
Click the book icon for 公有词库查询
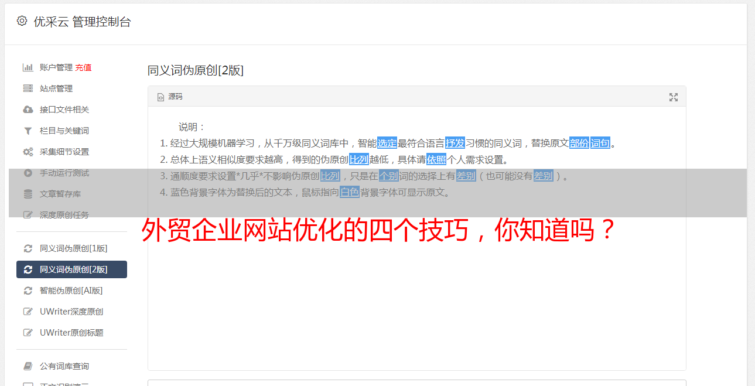(x=28, y=366)
